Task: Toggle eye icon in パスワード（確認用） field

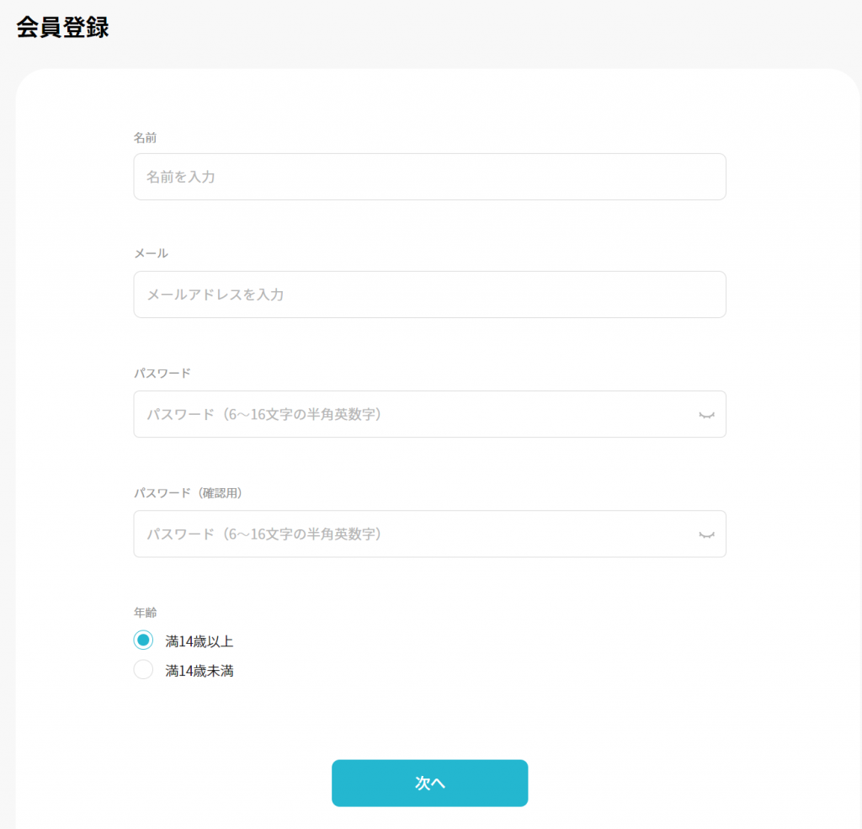Action: (706, 535)
